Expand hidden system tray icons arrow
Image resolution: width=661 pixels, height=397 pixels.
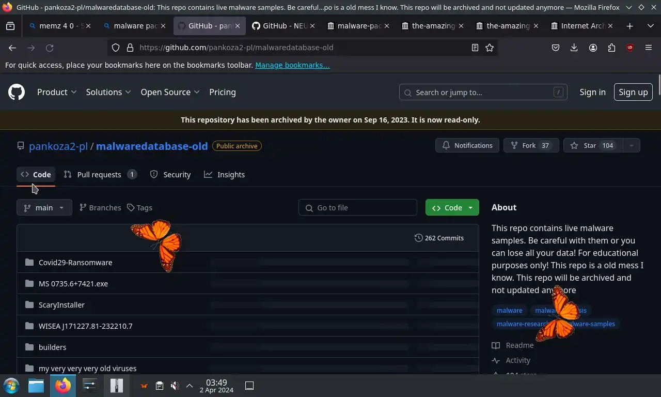point(190,386)
